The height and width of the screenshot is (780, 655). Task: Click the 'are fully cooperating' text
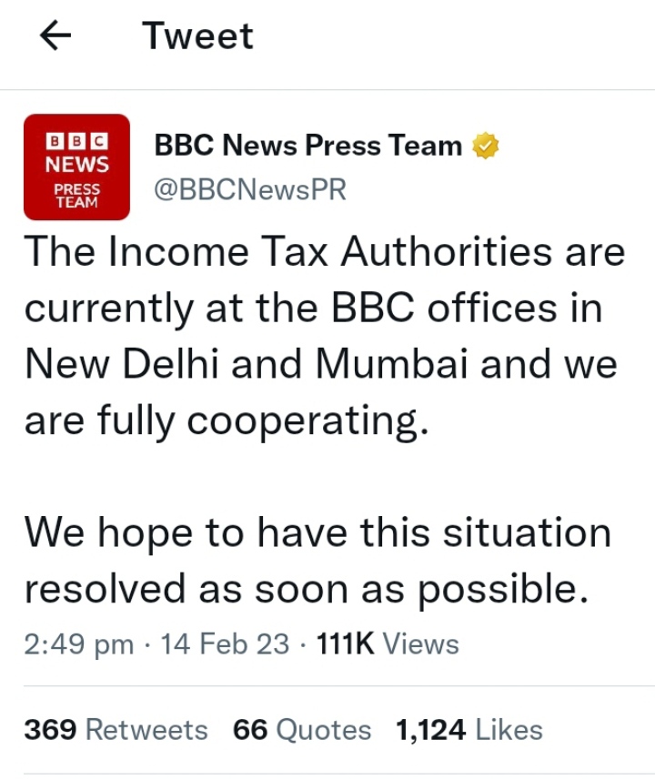[226, 421]
